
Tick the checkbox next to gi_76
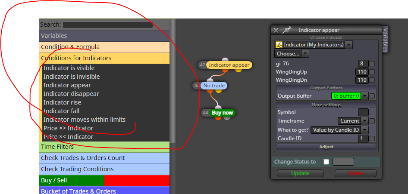[372, 64]
